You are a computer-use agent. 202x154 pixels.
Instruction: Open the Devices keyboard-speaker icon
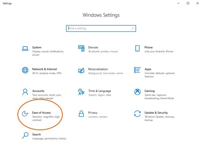coord(81,48)
